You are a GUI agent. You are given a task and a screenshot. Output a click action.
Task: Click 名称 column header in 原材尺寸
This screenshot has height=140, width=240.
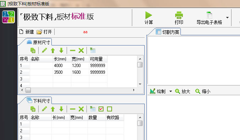pyautogui.click(x=41, y=59)
